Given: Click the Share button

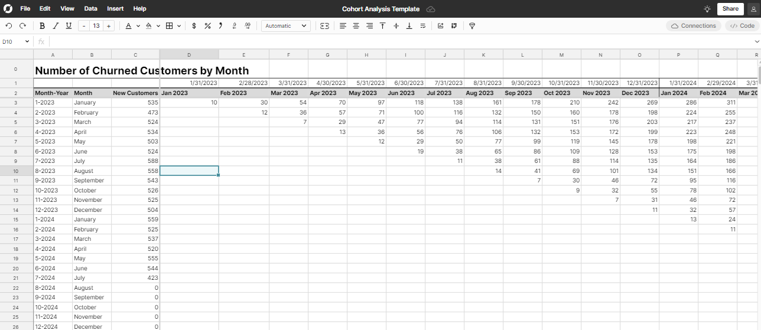Looking at the screenshot, I should click(x=730, y=9).
